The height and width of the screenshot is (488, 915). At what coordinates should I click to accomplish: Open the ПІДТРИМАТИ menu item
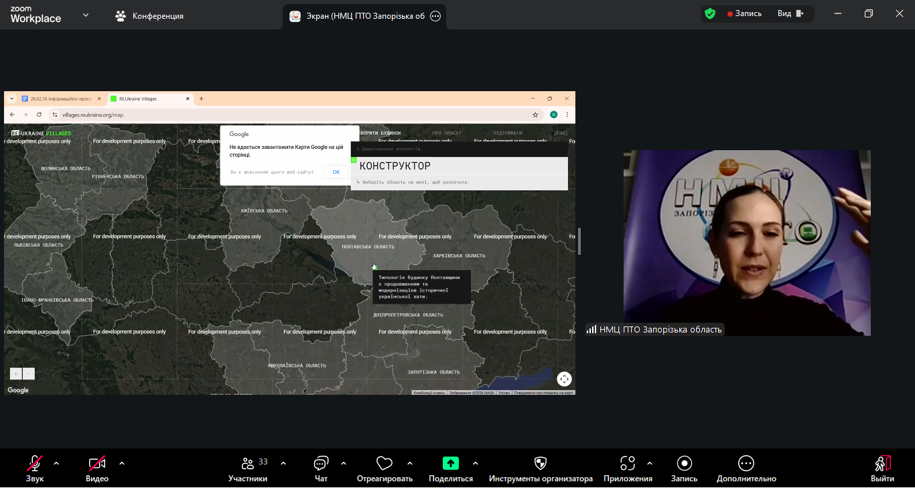click(507, 133)
